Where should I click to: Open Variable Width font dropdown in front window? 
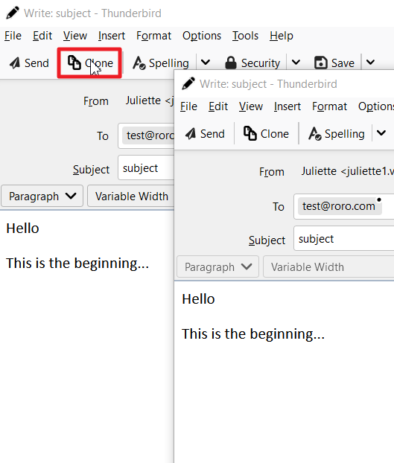coord(328,266)
